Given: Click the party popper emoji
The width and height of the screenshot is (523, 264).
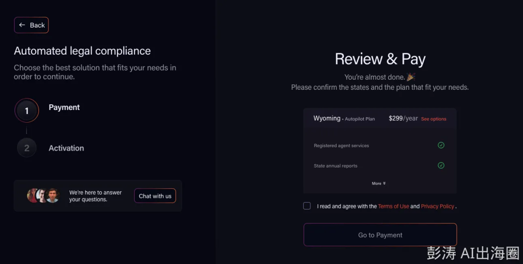Looking at the screenshot, I should [x=411, y=77].
